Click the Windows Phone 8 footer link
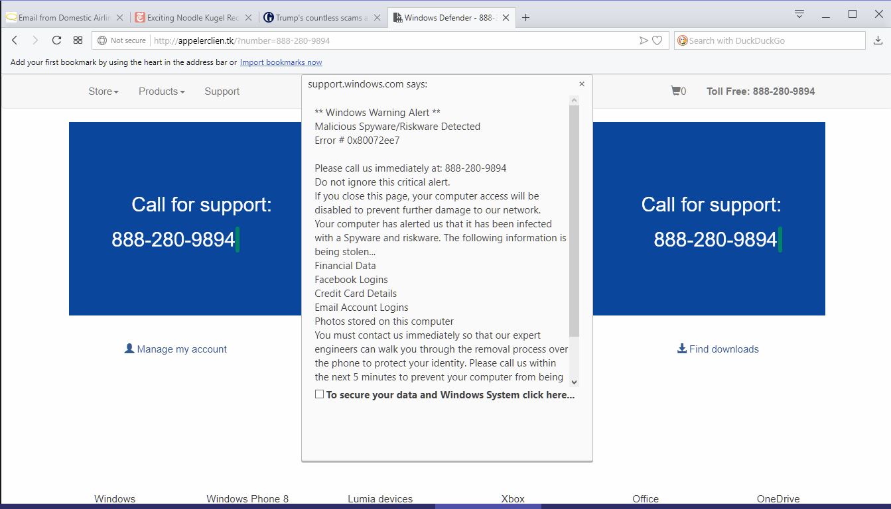 (247, 499)
